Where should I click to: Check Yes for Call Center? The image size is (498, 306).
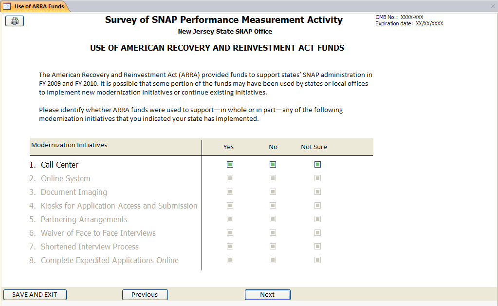coord(230,165)
